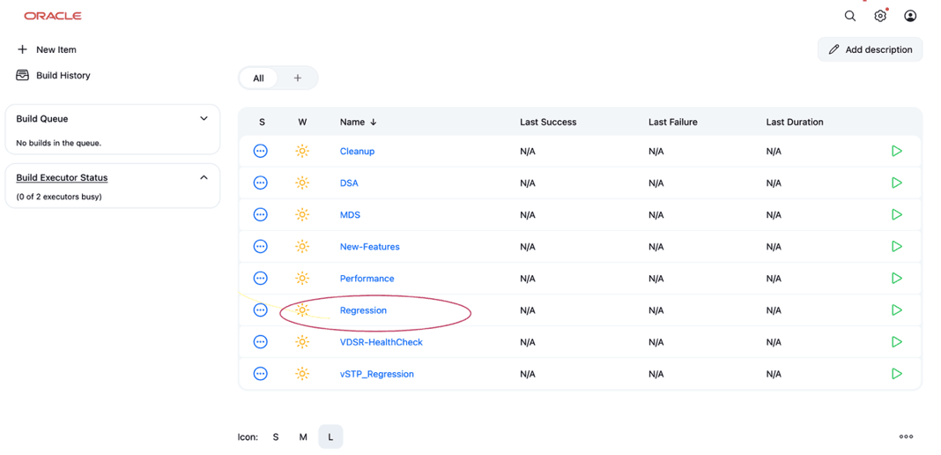
Task: Click the VDSR-HealthCheck status icon
Action: click(x=261, y=342)
